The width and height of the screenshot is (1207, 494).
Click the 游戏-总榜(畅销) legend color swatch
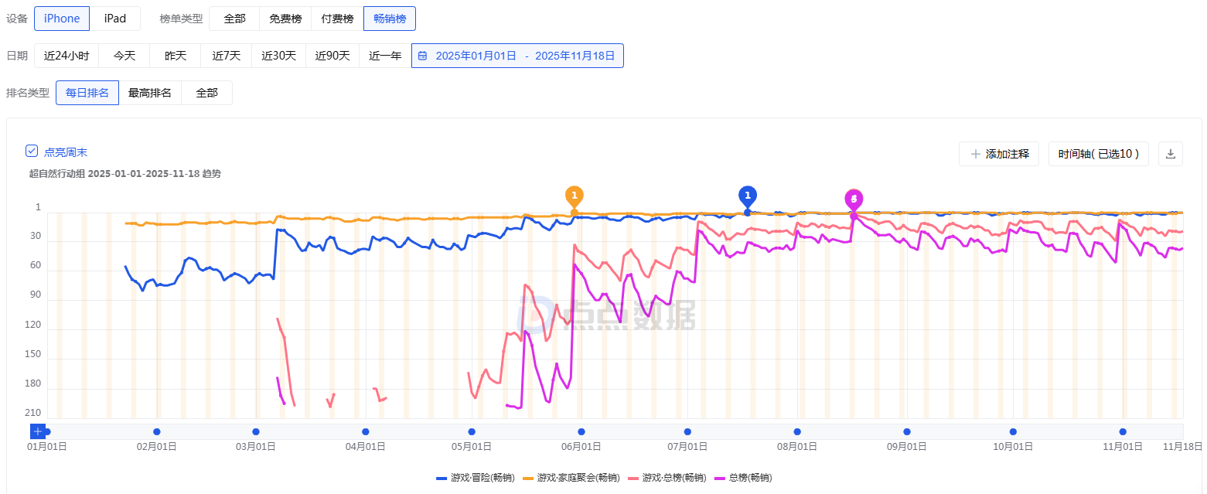point(636,479)
